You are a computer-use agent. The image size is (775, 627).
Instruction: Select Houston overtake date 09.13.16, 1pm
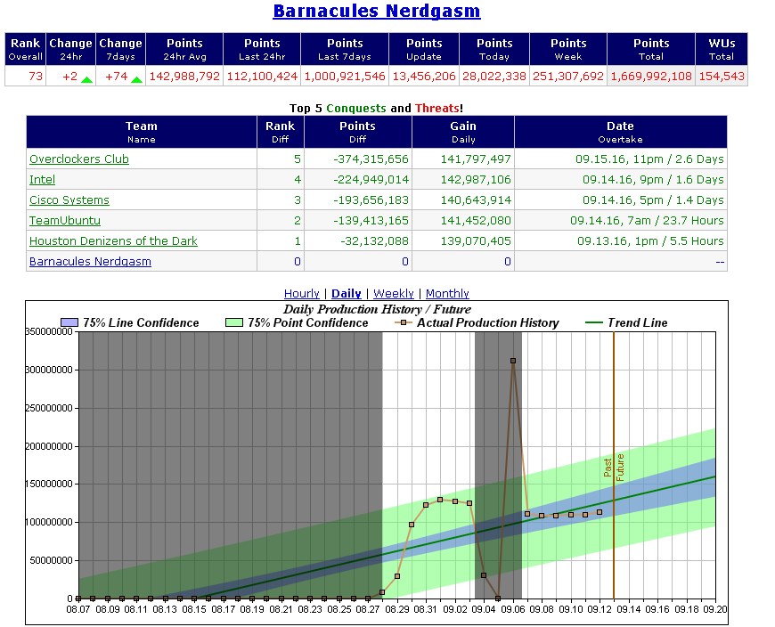pyautogui.click(x=618, y=241)
